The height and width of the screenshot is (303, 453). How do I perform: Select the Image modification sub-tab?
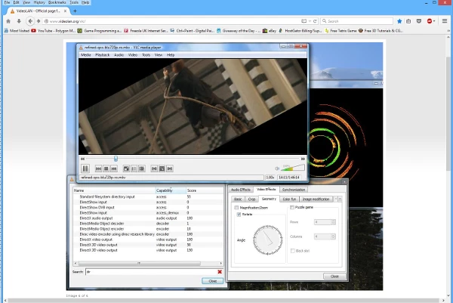(x=316, y=199)
